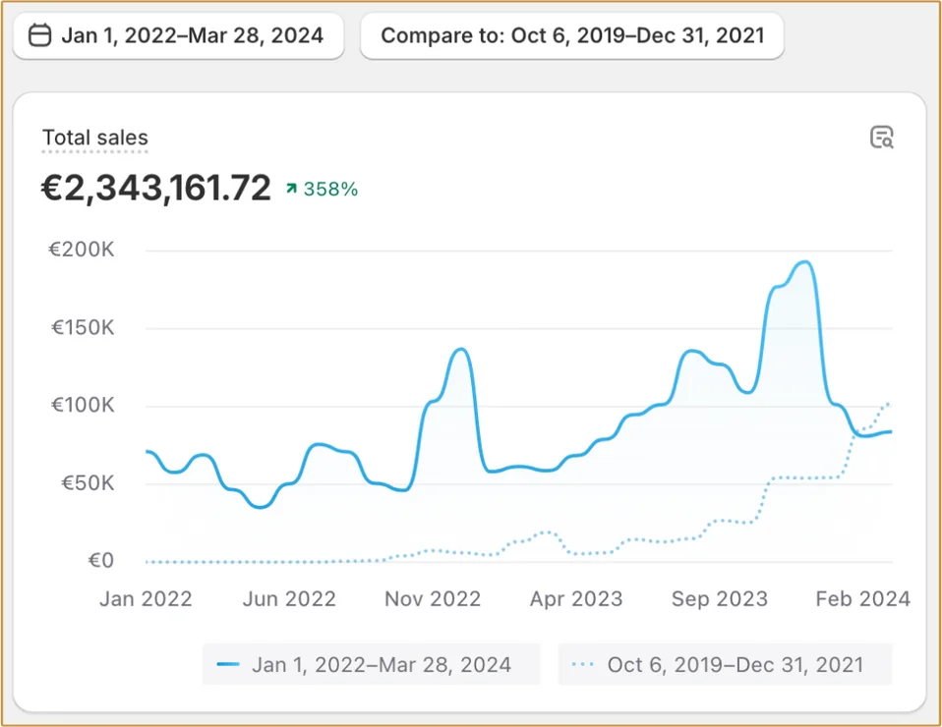Click the Nov 2022 x-axis label
Viewport: 942px width, 727px height.
point(433,599)
